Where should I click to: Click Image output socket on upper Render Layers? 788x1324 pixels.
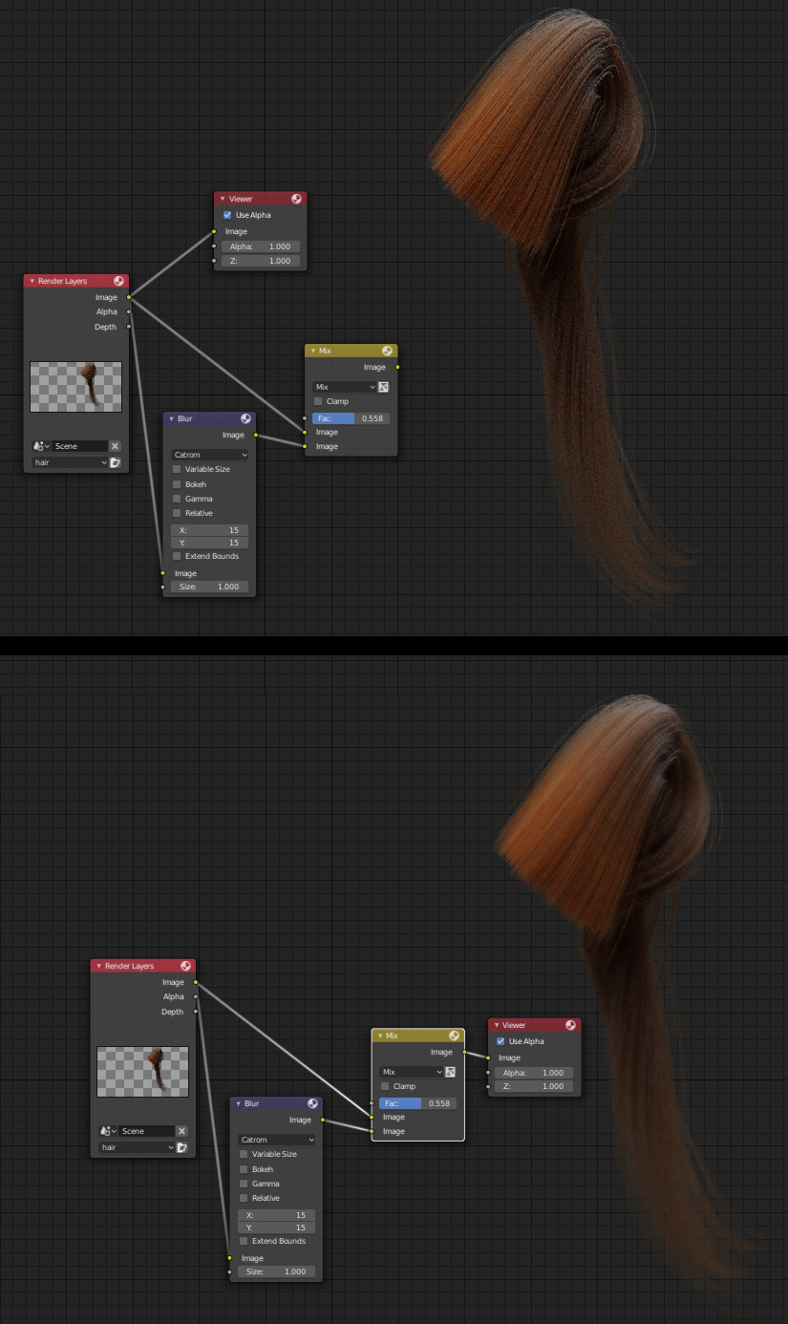(129, 297)
